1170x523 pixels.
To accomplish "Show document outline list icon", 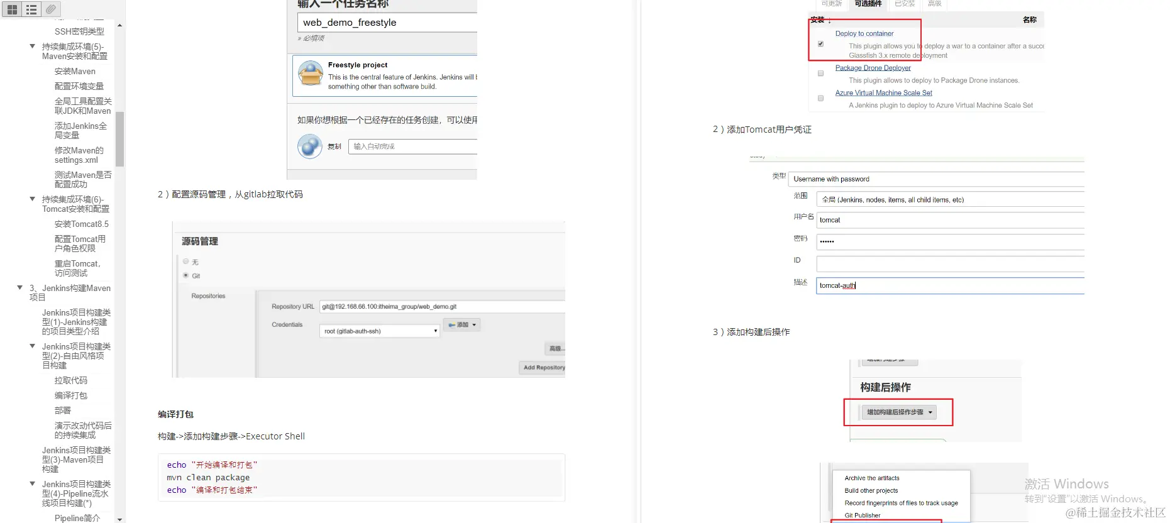I will 31,9.
